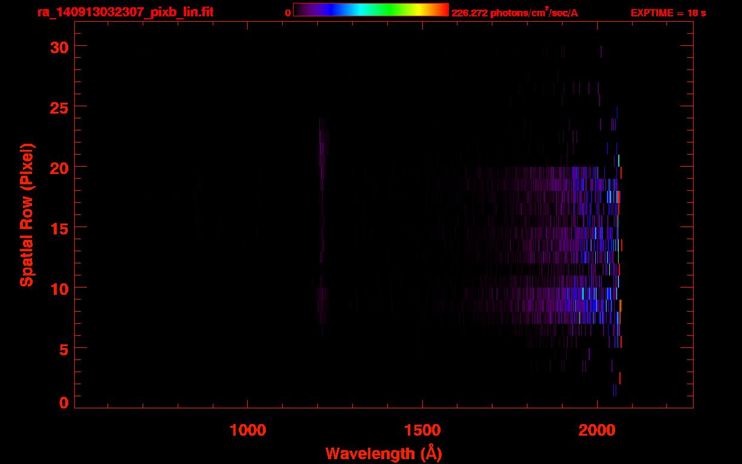Click the Spatial Row (Pixel) axis title
Screen dimensions: 742x464
27,214
